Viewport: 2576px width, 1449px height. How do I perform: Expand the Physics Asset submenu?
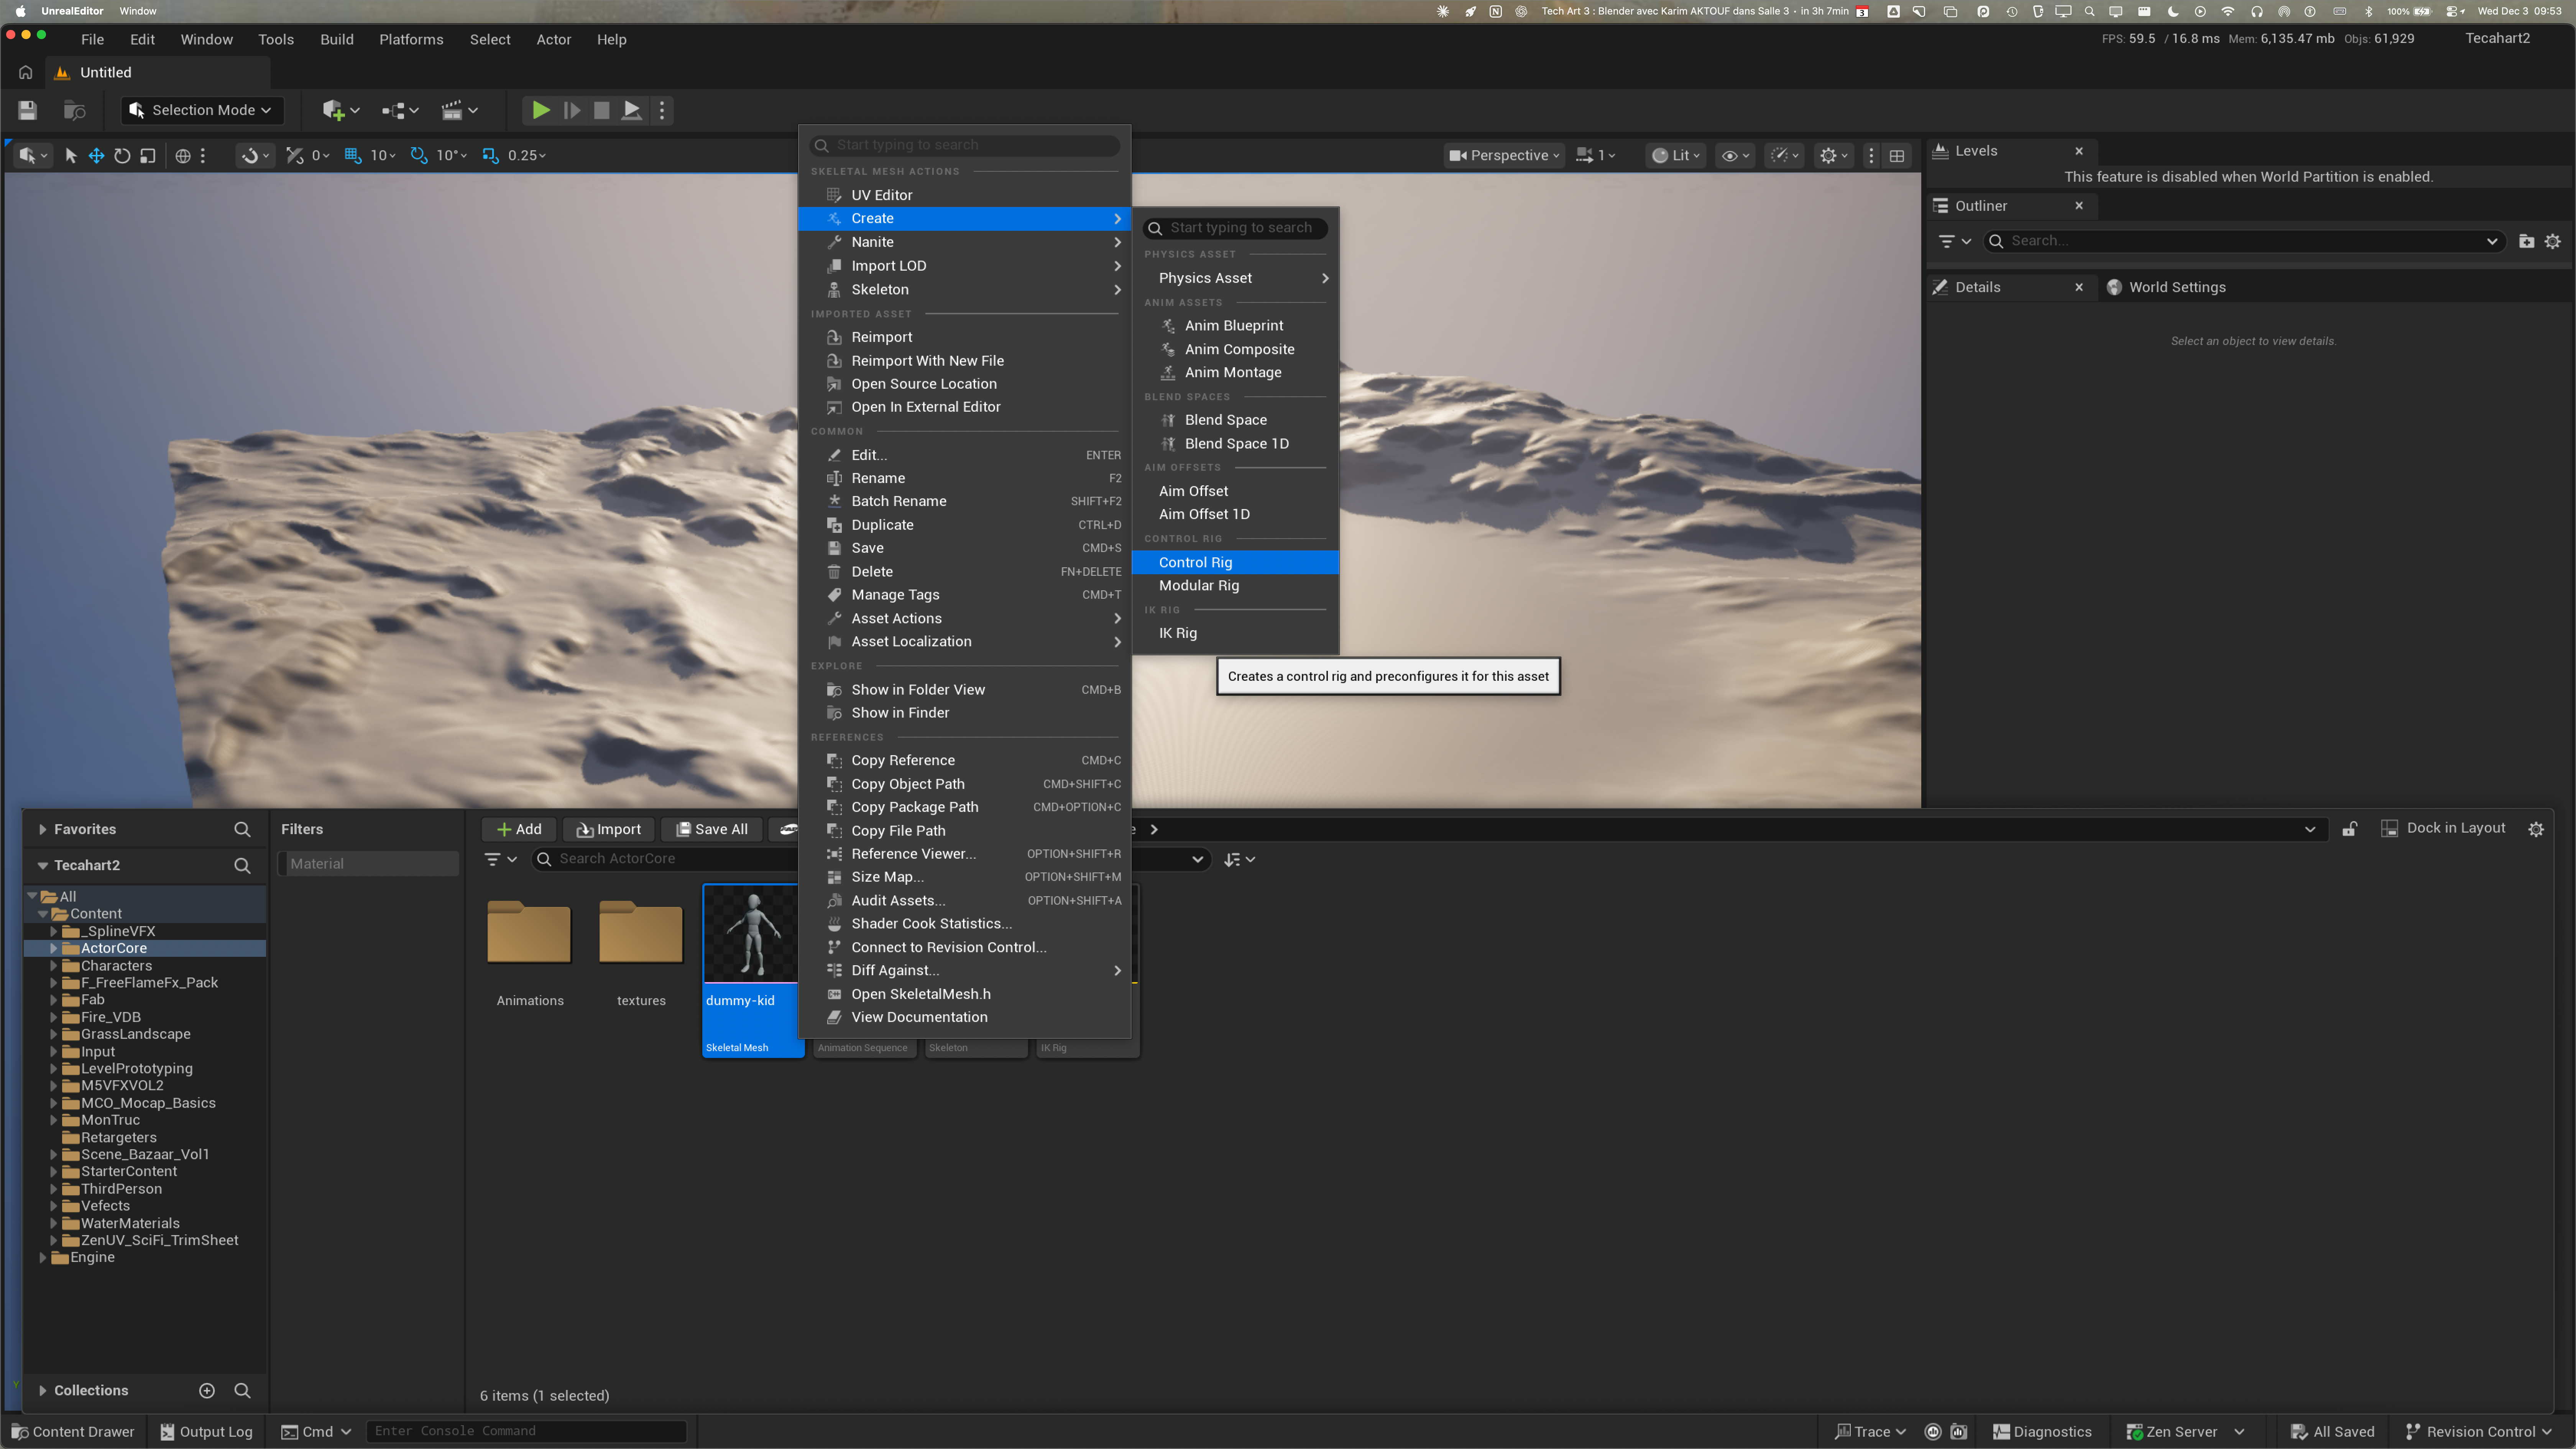tap(1235, 278)
